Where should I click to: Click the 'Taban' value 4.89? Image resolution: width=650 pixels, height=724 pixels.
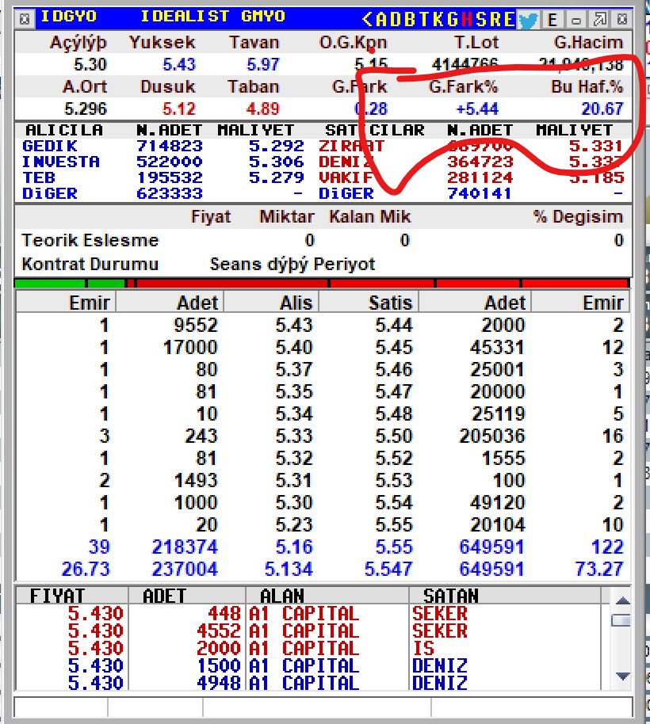coord(263,109)
